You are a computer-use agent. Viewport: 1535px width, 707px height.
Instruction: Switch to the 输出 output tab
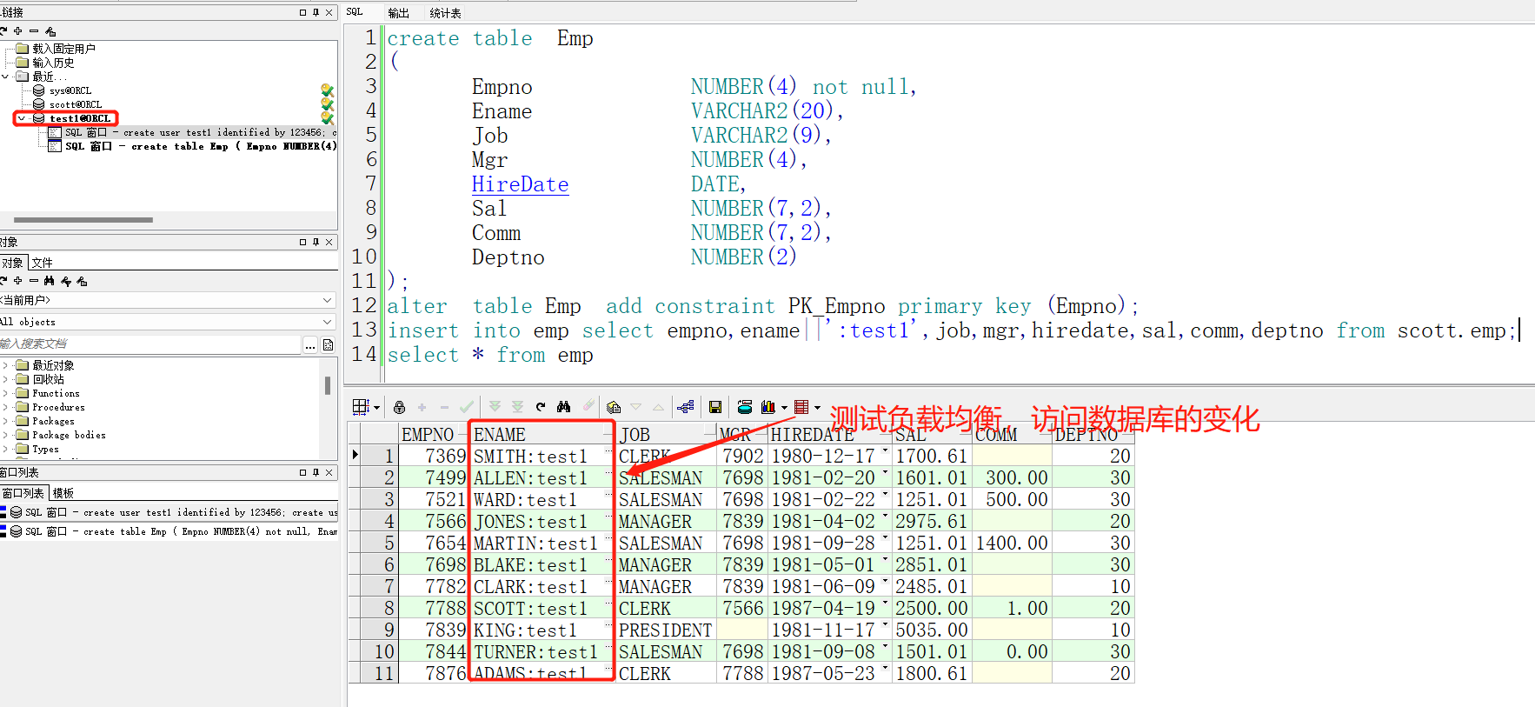coord(398,13)
